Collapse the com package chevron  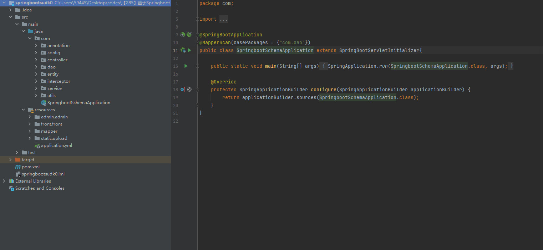(x=30, y=39)
